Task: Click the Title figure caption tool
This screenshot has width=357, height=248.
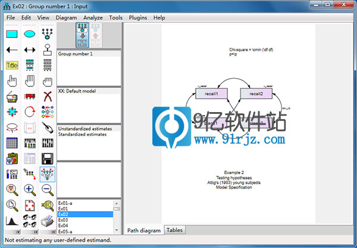Action: (x=12, y=66)
